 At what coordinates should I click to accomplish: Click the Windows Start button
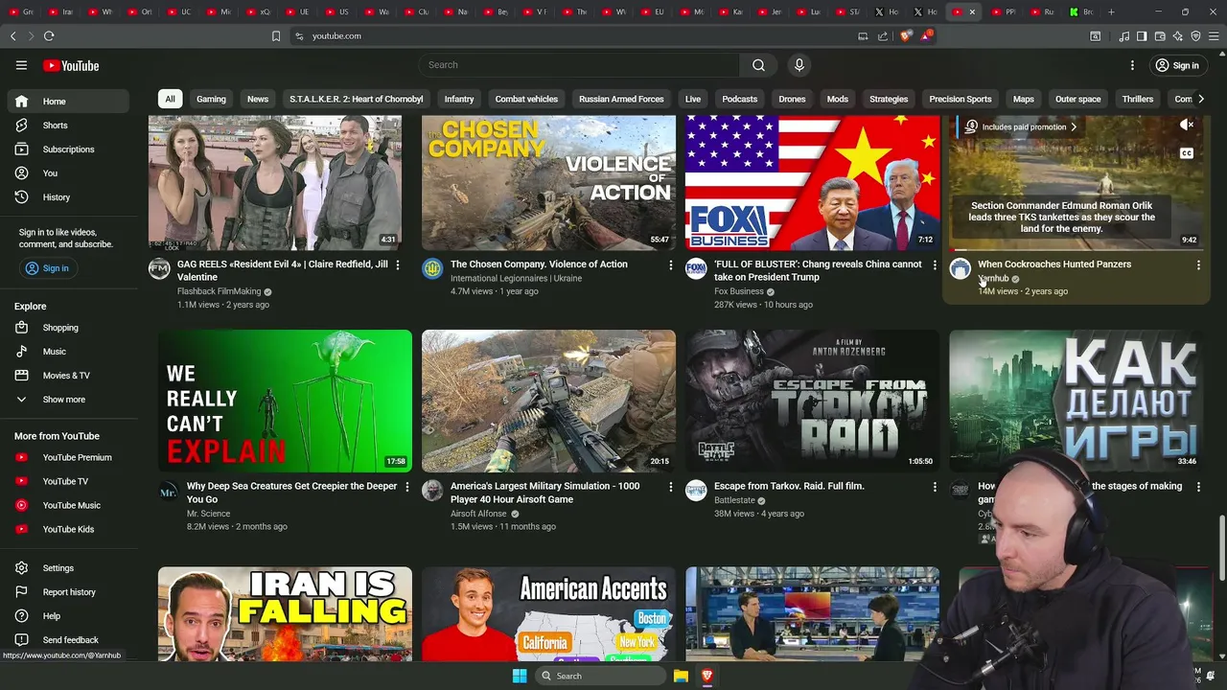pos(520,676)
